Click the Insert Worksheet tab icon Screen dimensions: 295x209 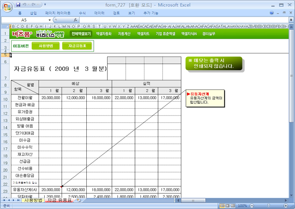(79, 200)
